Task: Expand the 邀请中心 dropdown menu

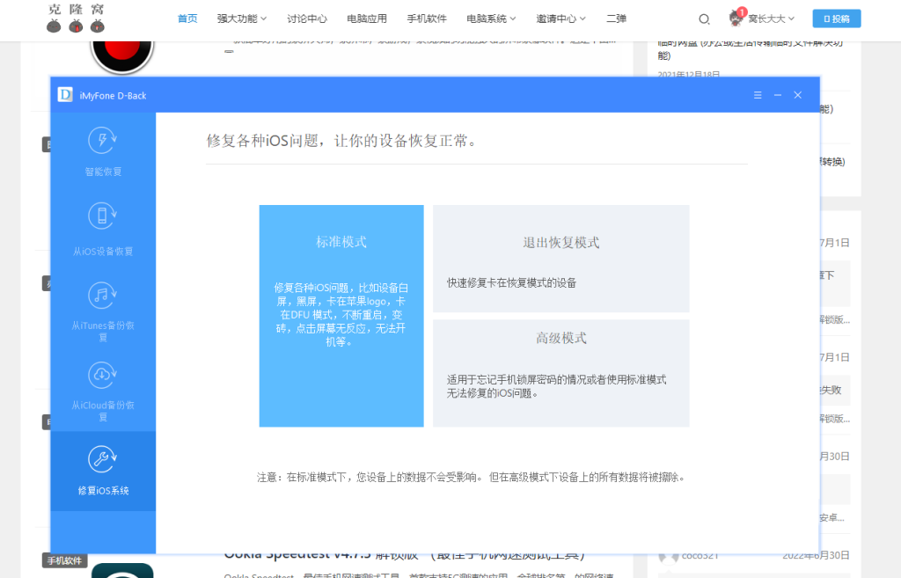Action: click(560, 18)
